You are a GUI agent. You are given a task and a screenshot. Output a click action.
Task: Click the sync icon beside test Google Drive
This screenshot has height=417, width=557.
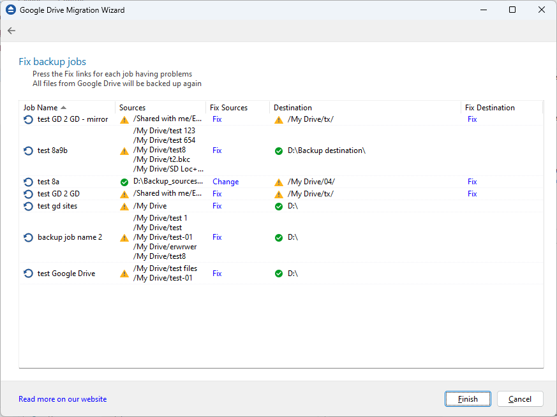click(27, 273)
